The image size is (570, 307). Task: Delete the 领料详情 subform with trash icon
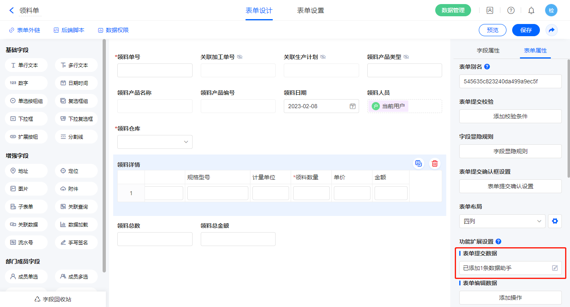[435, 163]
